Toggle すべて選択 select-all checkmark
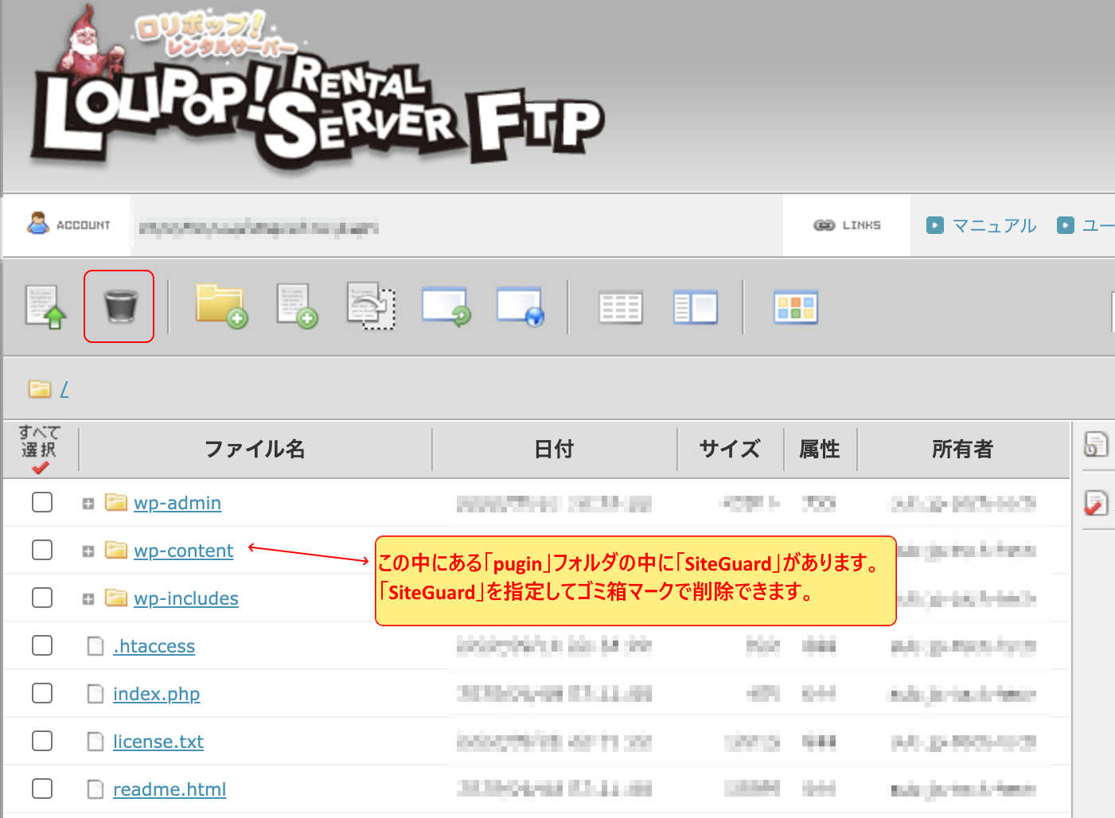Image resolution: width=1115 pixels, height=818 pixels. [x=40, y=450]
